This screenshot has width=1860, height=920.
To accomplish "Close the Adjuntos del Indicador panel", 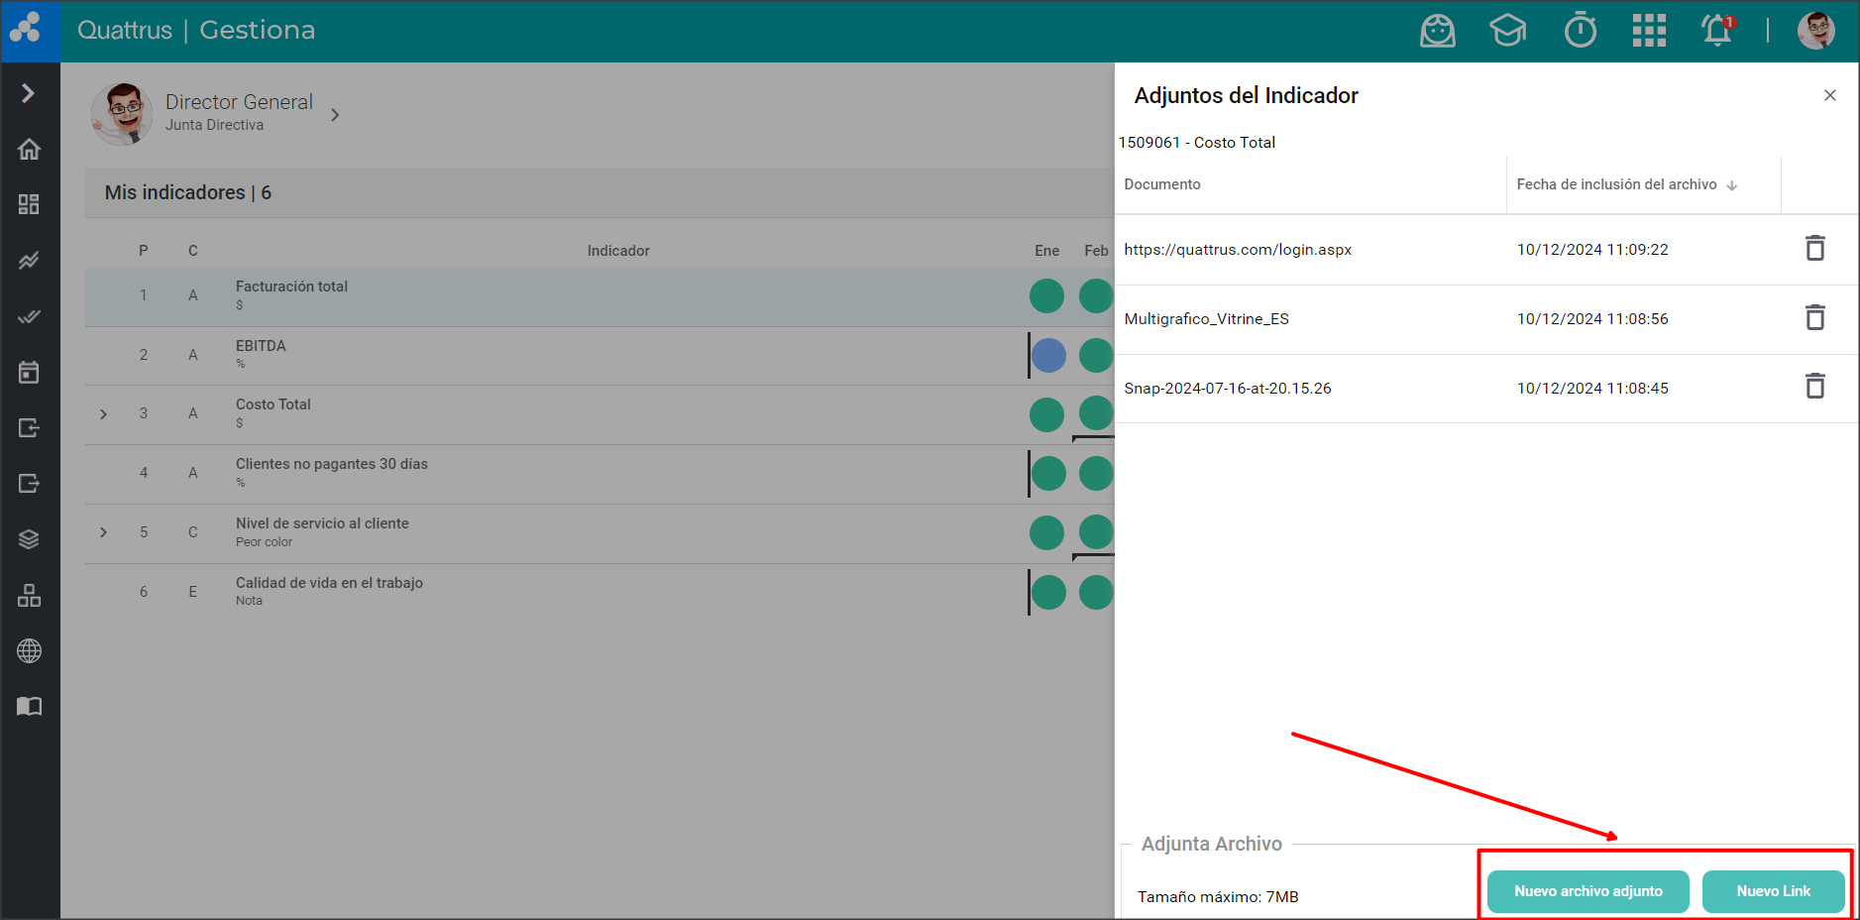I will point(1829,96).
